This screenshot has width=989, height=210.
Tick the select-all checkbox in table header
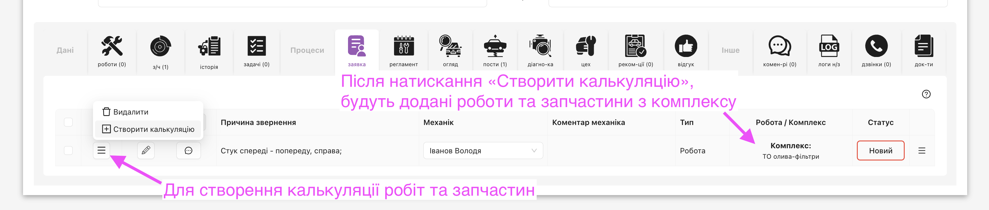68,122
